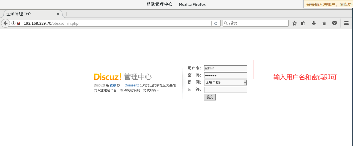Open the Pocket icon
The image size is (353, 146).
[335, 23]
